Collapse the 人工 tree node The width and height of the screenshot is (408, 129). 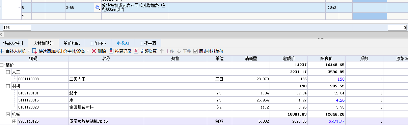coord(8,72)
